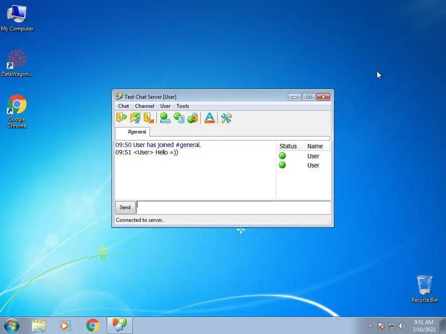Open the font settings A icon

(209, 117)
